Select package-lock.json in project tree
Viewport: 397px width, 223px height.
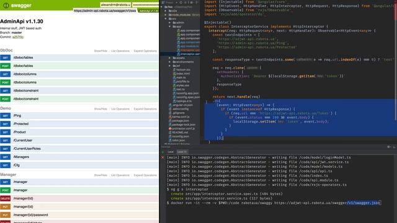(184, 125)
